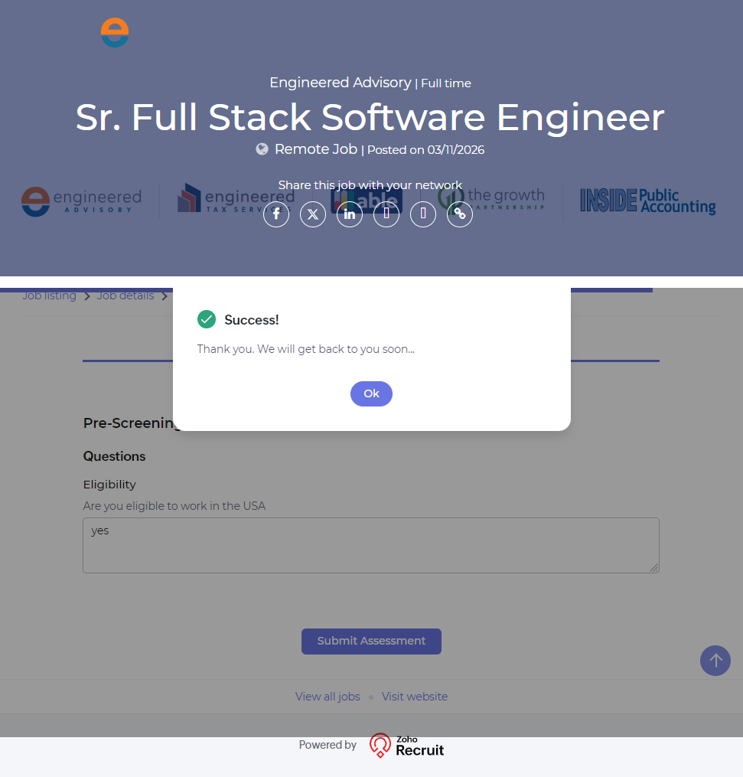This screenshot has width=743, height=777.
Task: Click the orange-blue 'e' company logo at top
Action: pos(115,32)
